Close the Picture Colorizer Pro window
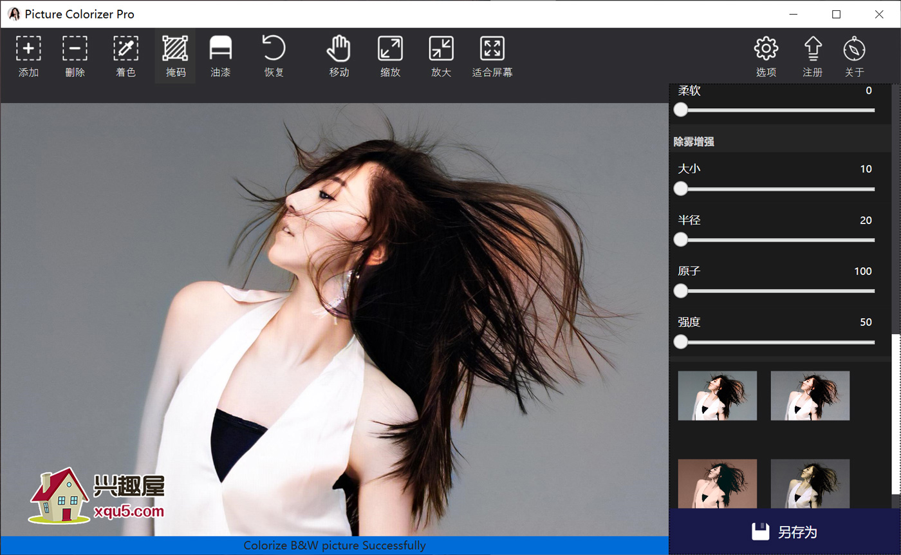 point(879,14)
